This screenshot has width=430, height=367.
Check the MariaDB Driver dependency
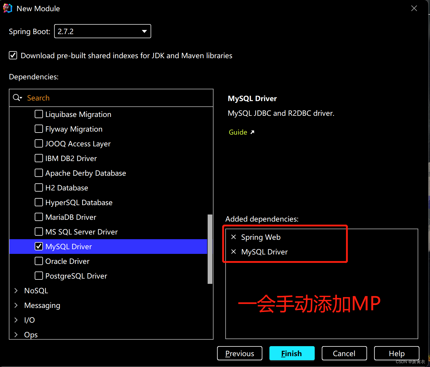[39, 217]
